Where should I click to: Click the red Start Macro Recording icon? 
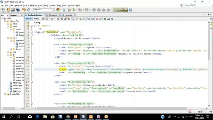97,19
